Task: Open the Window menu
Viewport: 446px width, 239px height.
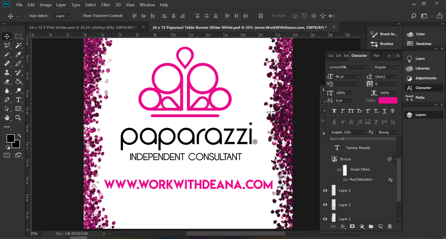Action: tap(147, 5)
